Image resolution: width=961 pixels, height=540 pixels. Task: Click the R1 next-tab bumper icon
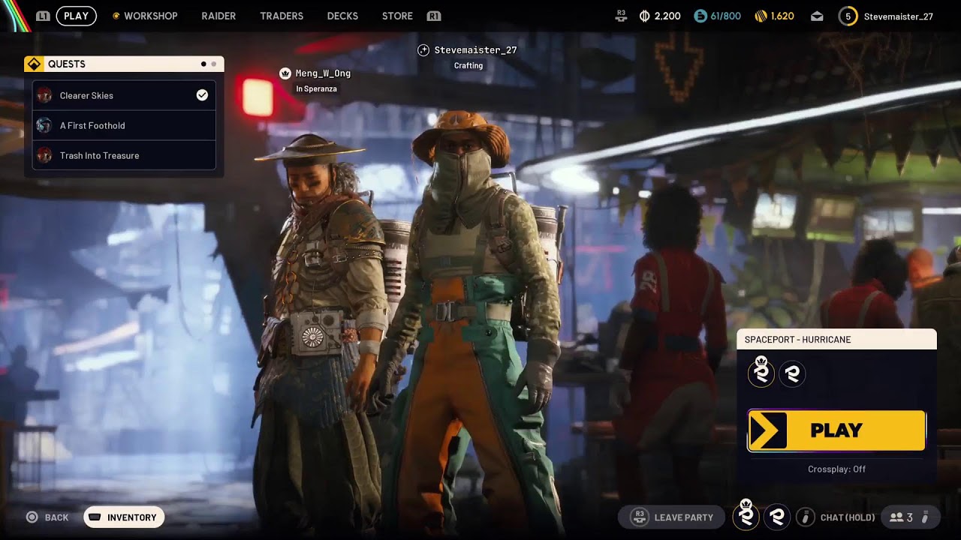[x=433, y=16]
